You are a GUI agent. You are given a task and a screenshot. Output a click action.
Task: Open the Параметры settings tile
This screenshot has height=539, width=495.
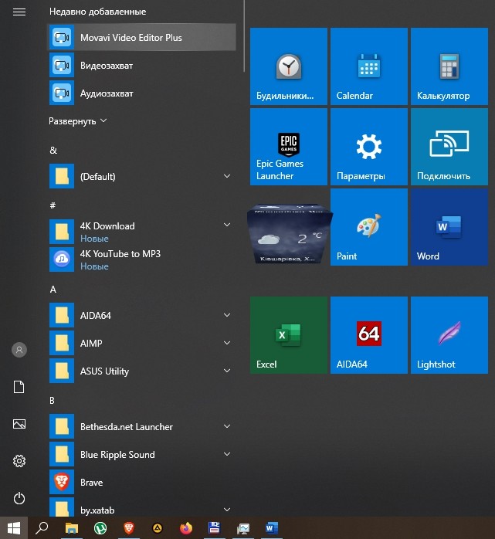(x=369, y=147)
